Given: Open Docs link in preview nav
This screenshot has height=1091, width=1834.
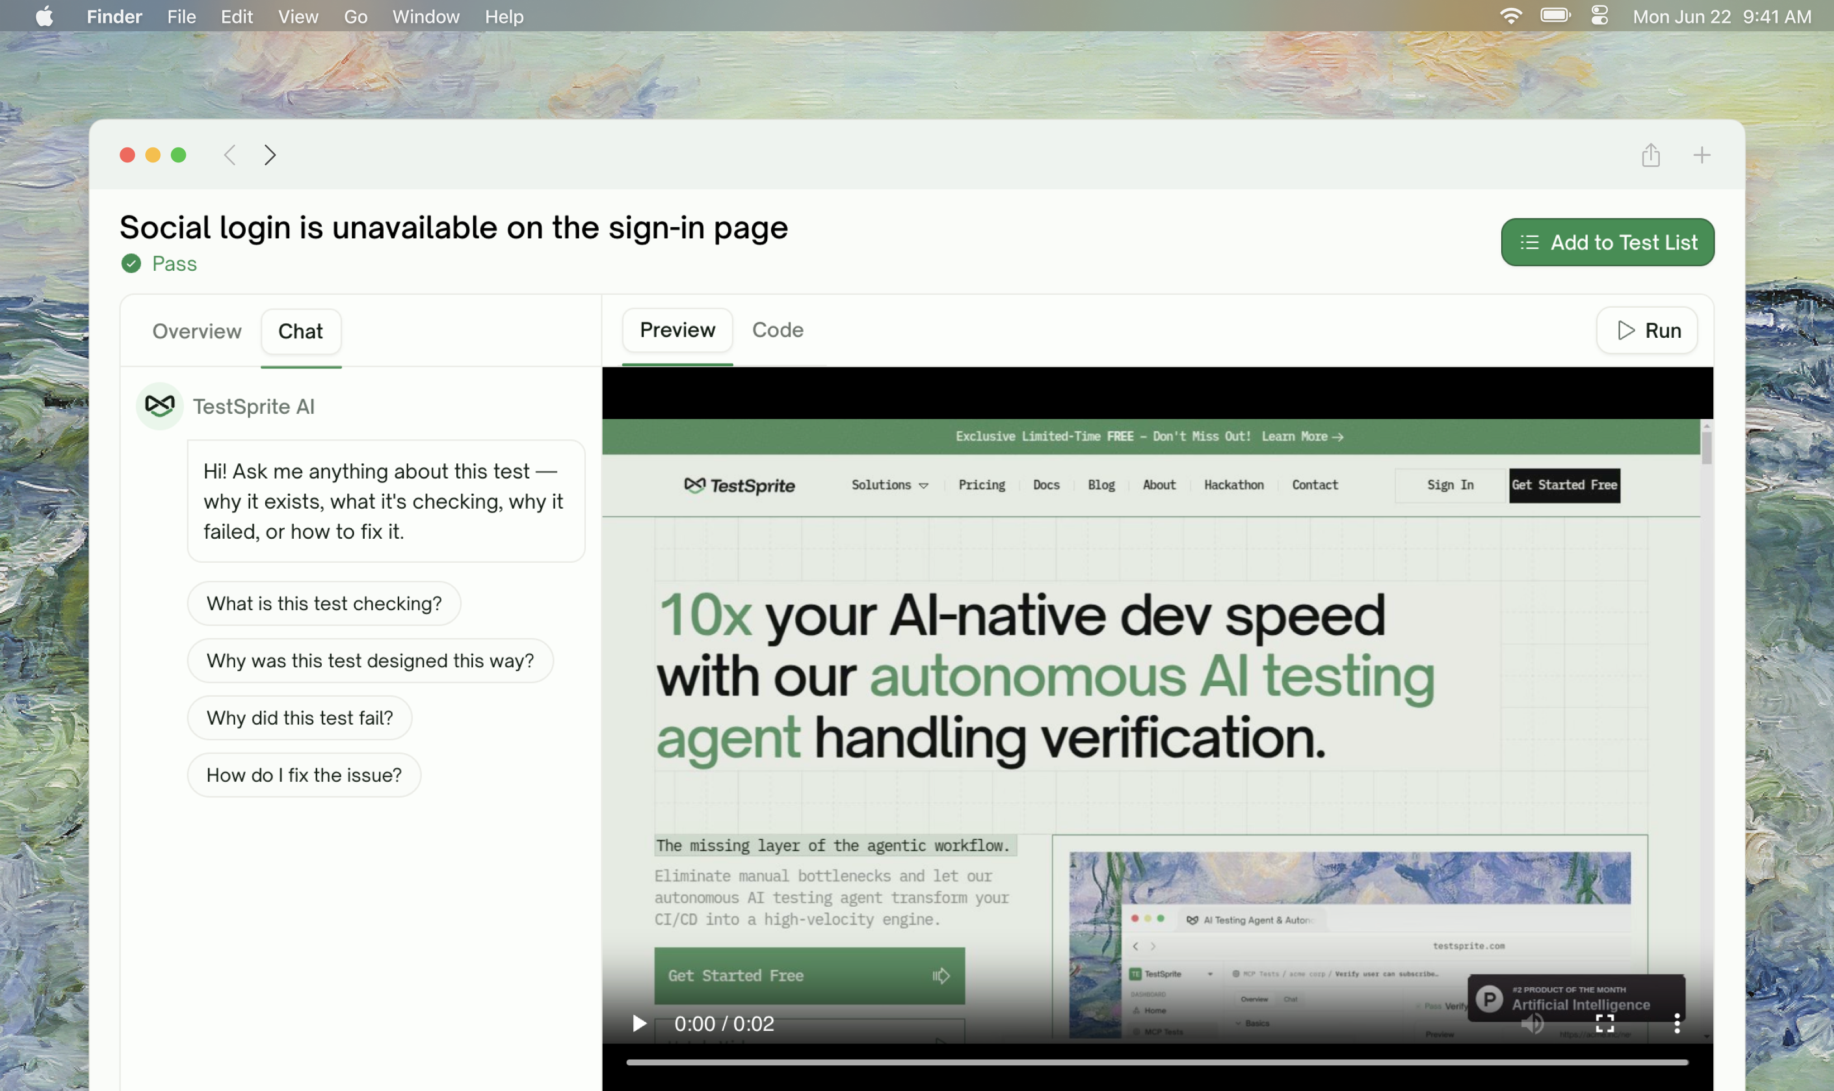Looking at the screenshot, I should click(x=1045, y=485).
